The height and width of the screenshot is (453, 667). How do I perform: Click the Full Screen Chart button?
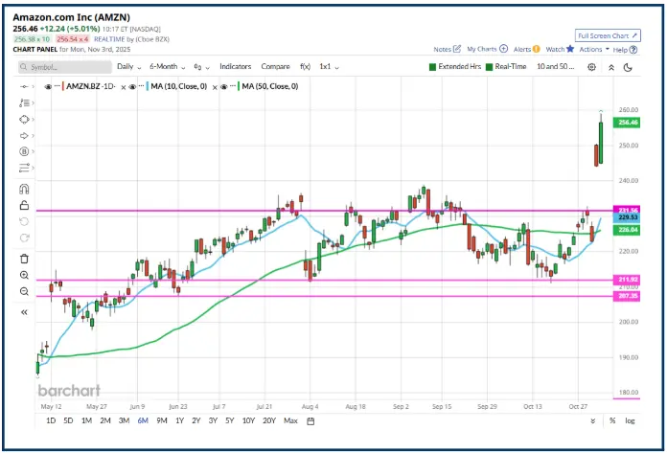pos(607,34)
